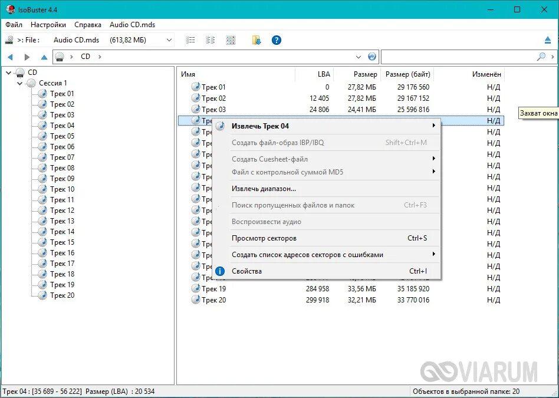Click Трек 12 audio icon in tree

(42, 210)
